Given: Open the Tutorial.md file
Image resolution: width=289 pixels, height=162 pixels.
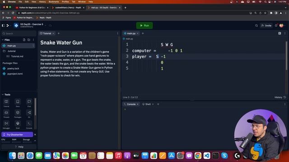Looking at the screenshot, I should [17, 56].
